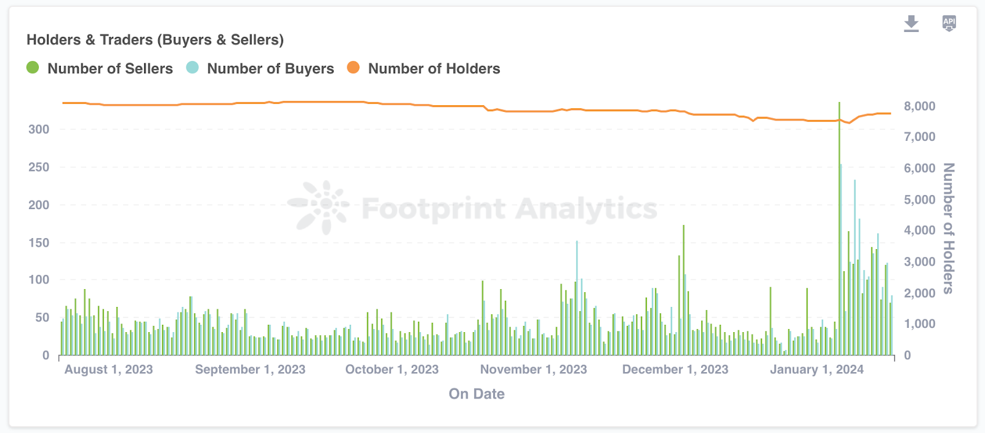
Task: Click the August 1, 2023 axis label
Action: 108,370
